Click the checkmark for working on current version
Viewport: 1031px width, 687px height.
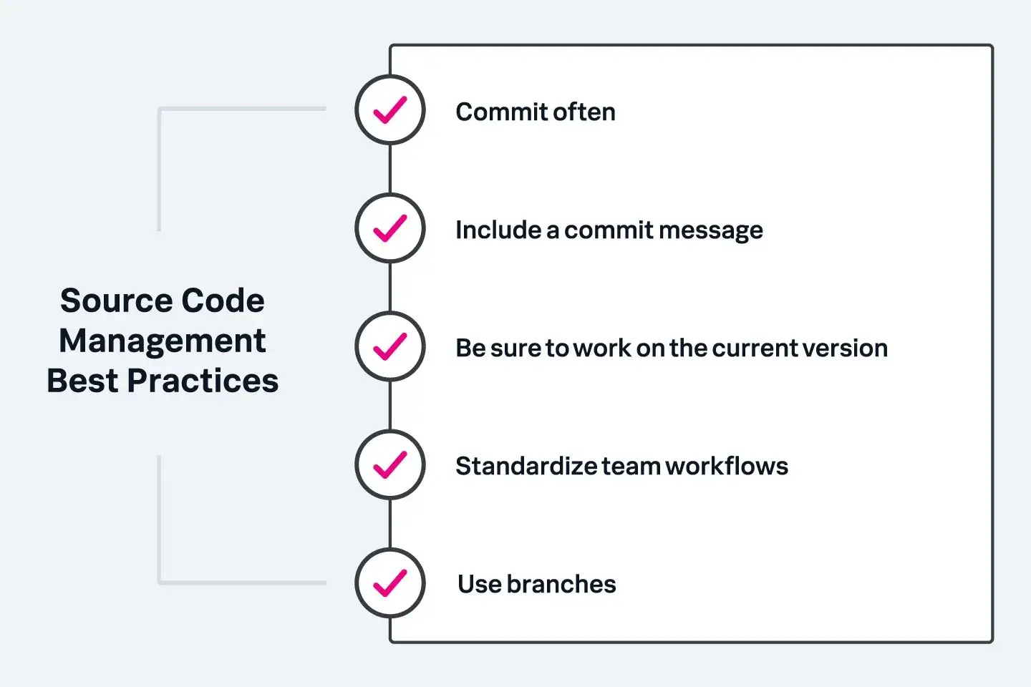coord(390,346)
